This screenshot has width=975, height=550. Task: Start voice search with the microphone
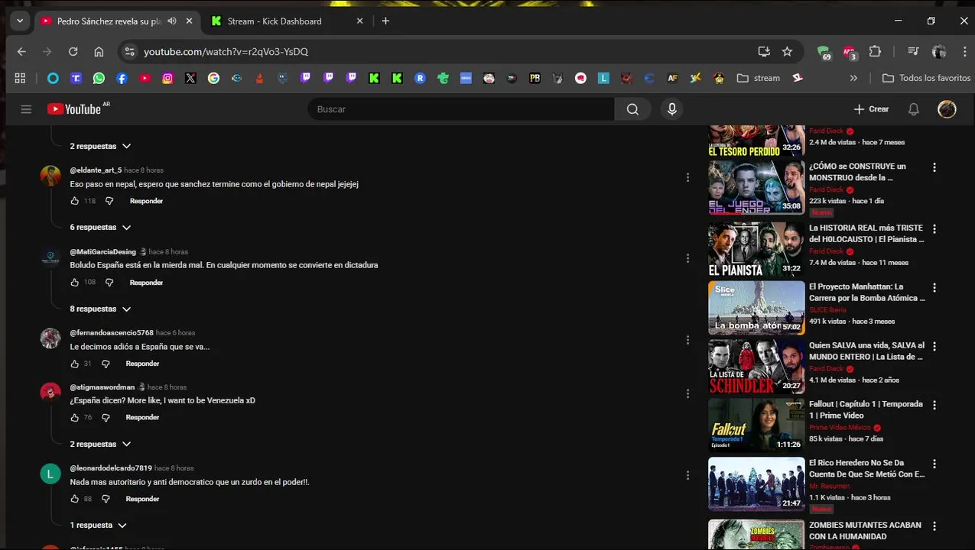click(672, 109)
